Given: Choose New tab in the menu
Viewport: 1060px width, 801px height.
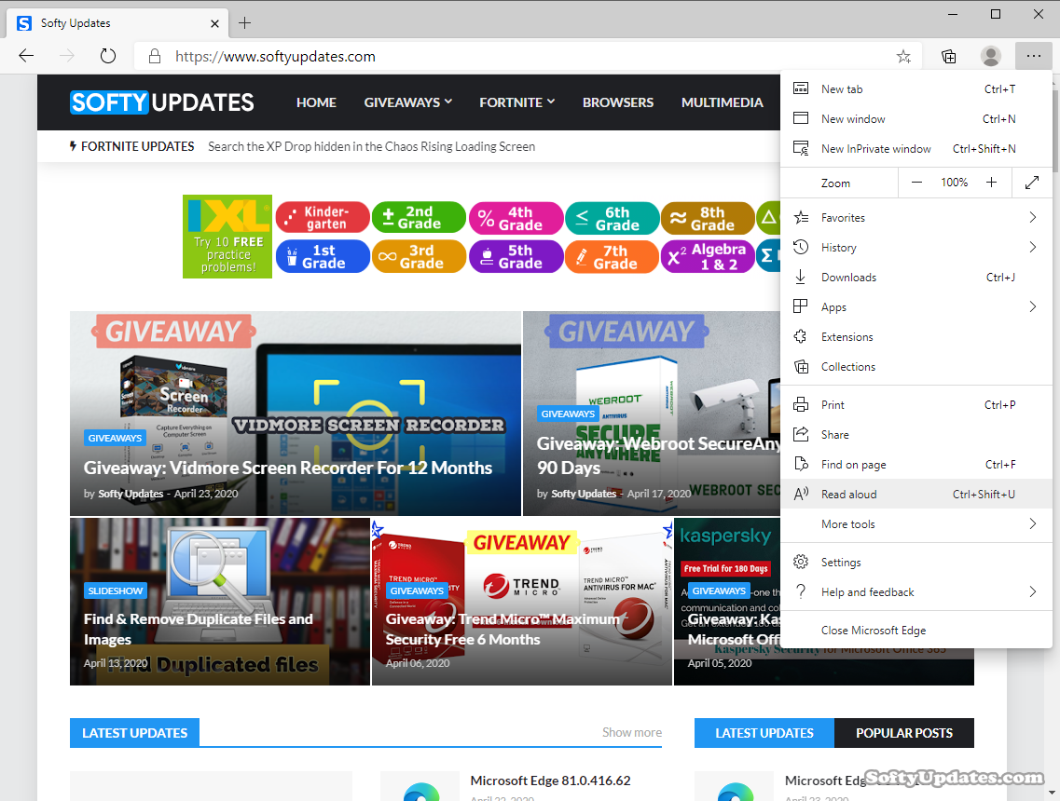Looking at the screenshot, I should (x=916, y=89).
